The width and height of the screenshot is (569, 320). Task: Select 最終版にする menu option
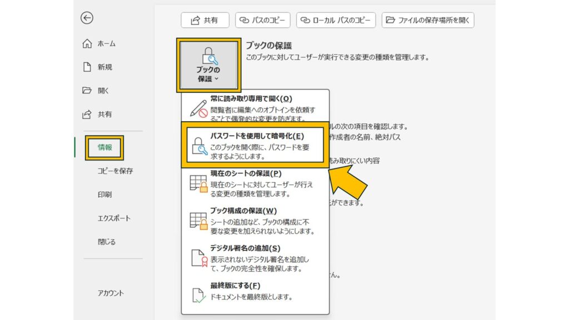[256, 291]
